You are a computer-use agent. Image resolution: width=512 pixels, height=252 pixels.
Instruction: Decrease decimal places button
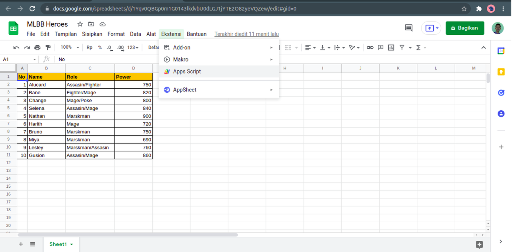pos(110,48)
